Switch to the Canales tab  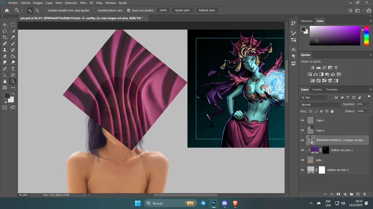tap(317, 89)
